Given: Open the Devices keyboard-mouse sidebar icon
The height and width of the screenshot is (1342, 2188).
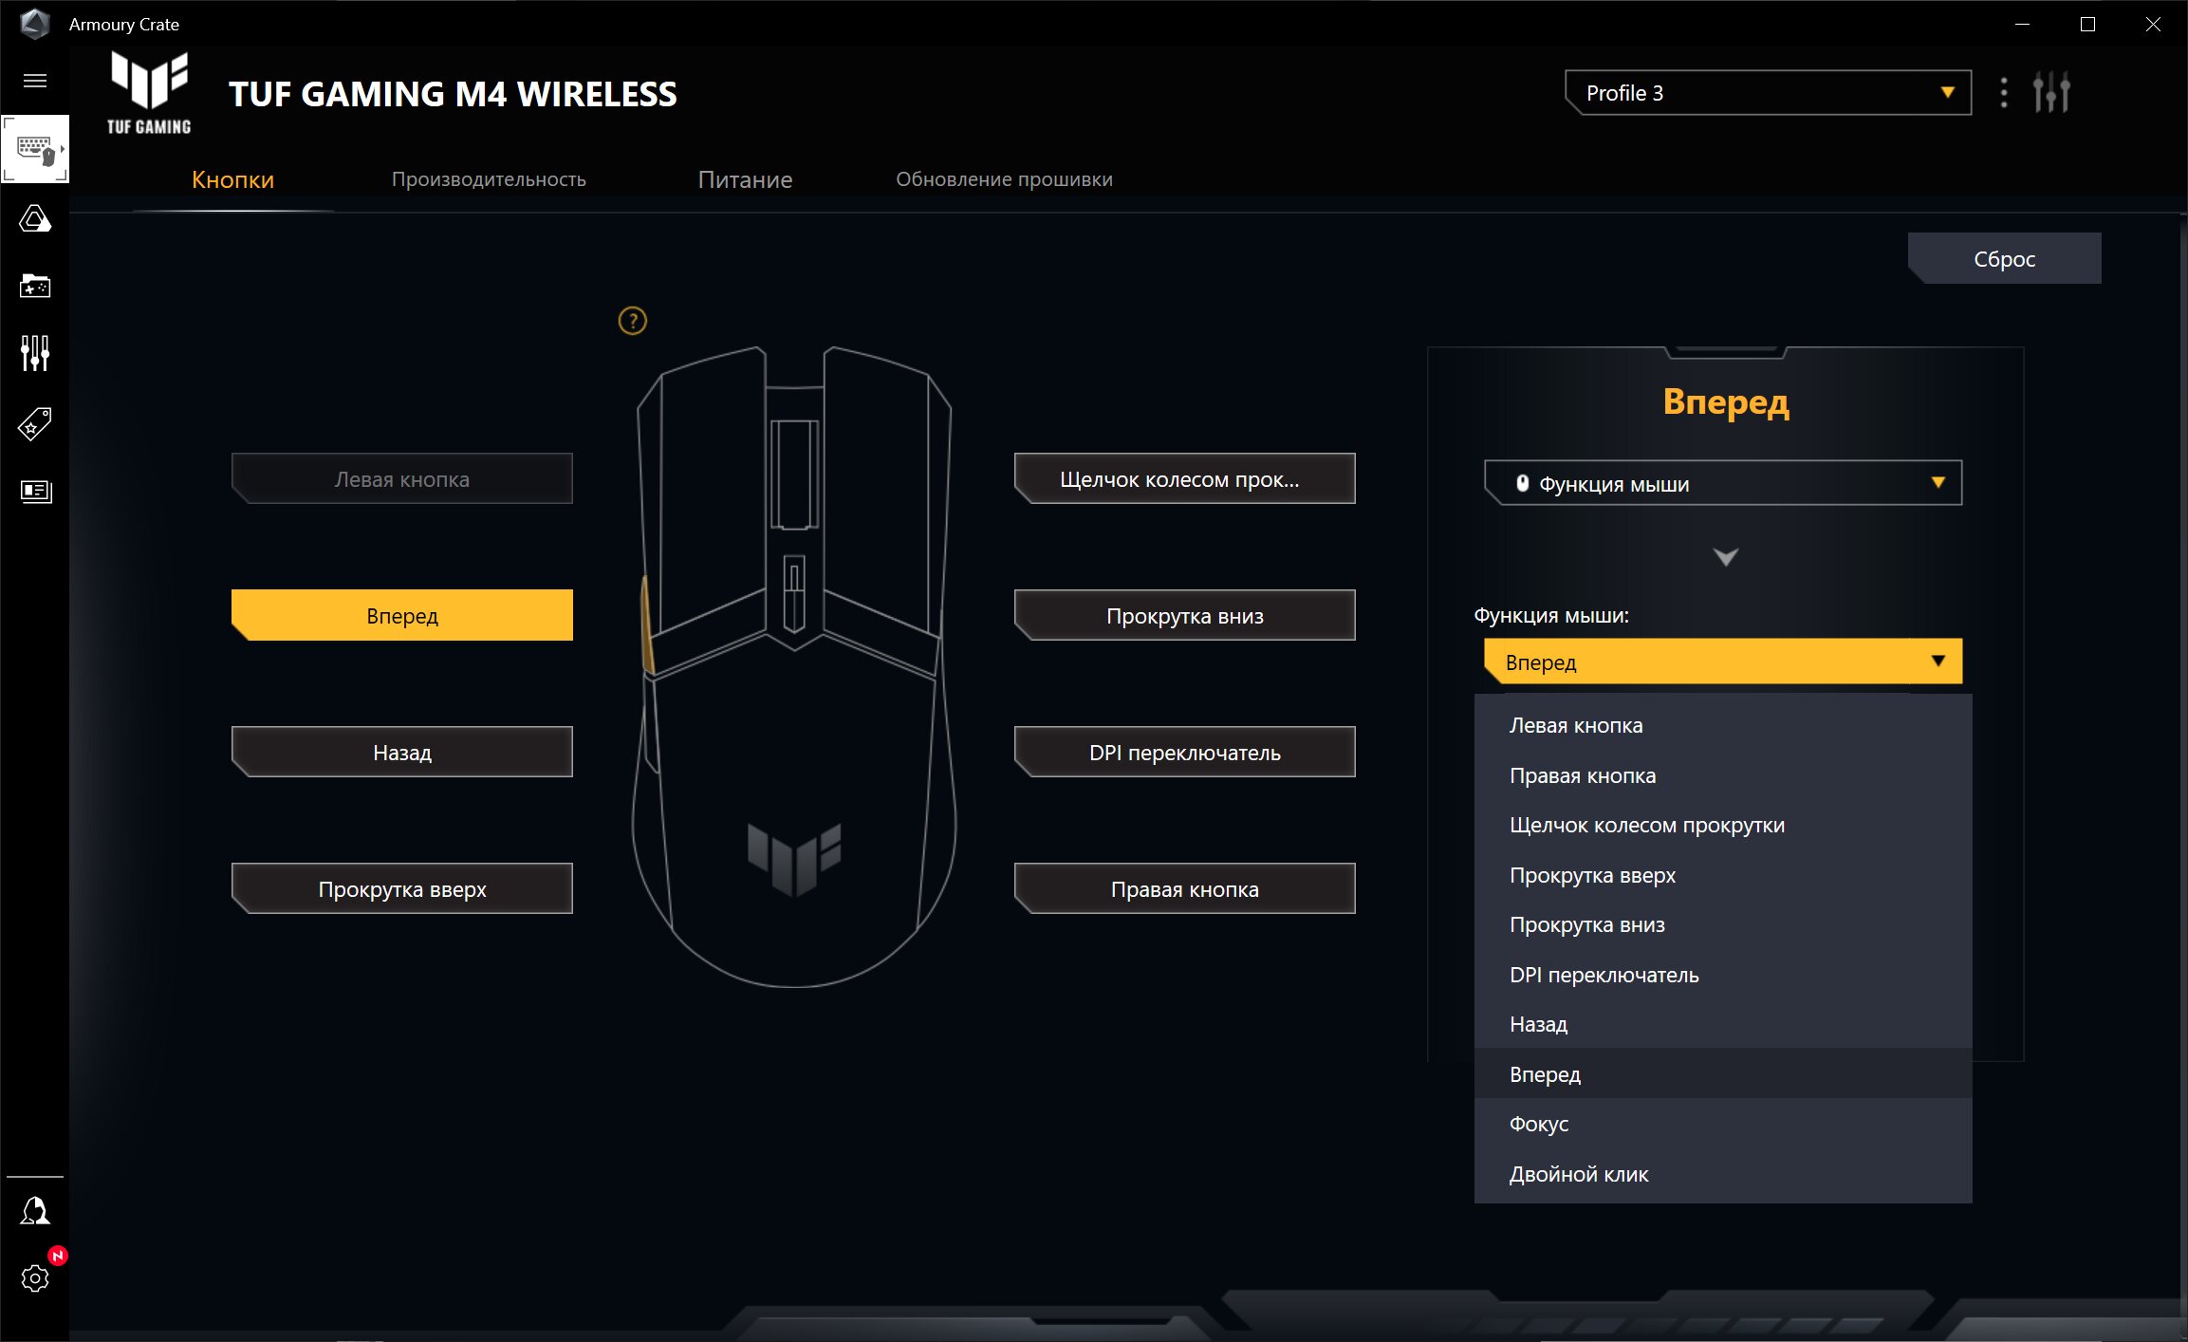Looking at the screenshot, I should [x=35, y=149].
